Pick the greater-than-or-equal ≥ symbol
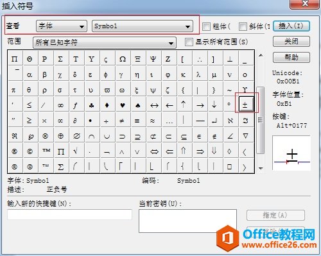Viewport: 321px width, 256px height. coord(30,120)
